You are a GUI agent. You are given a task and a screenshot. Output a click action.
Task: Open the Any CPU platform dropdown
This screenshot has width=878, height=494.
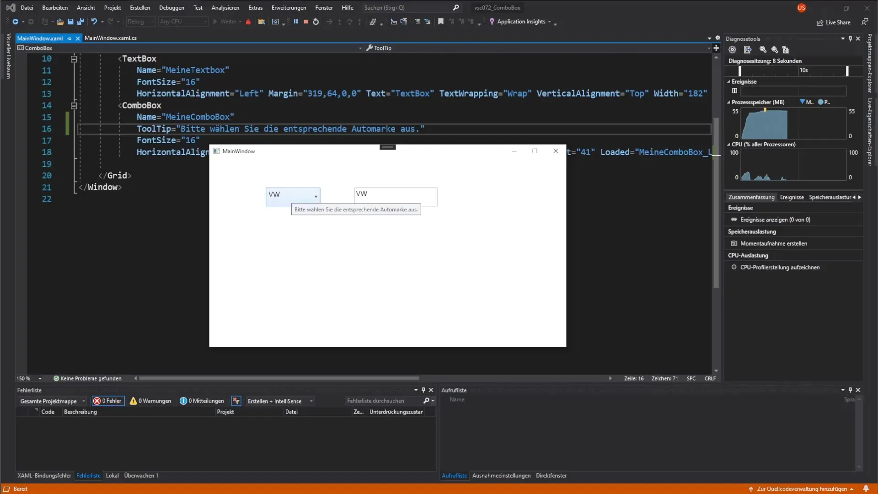click(183, 21)
